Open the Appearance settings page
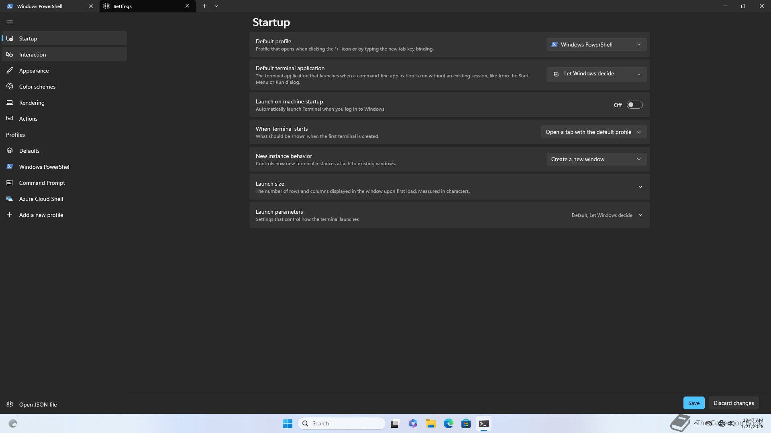771x433 pixels. point(34,71)
